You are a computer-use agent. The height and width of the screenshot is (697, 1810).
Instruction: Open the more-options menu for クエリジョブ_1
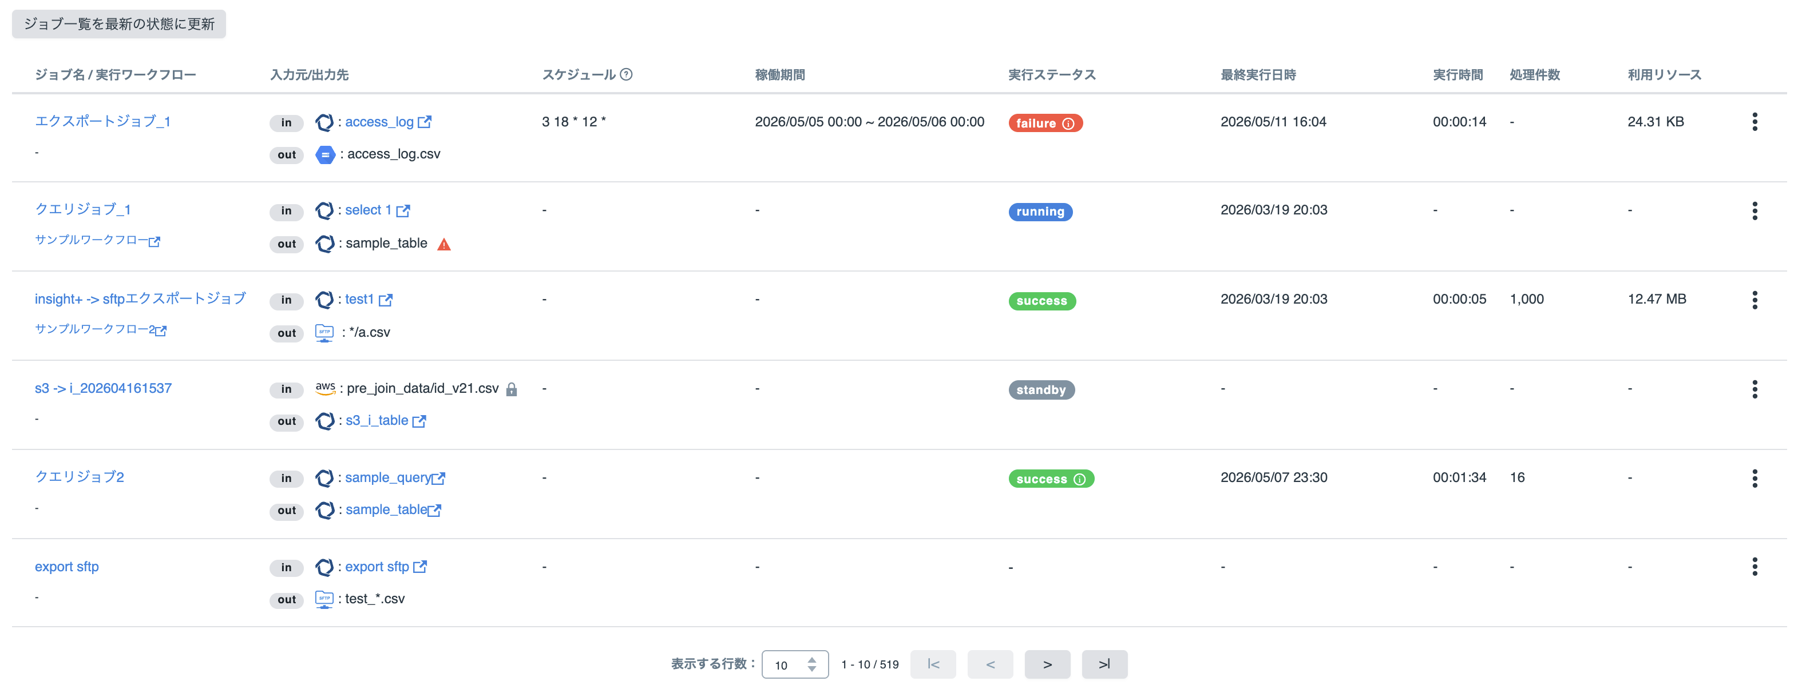(x=1754, y=212)
